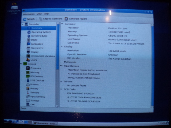Collapse the Computer tree node in sidebar

(22, 24)
